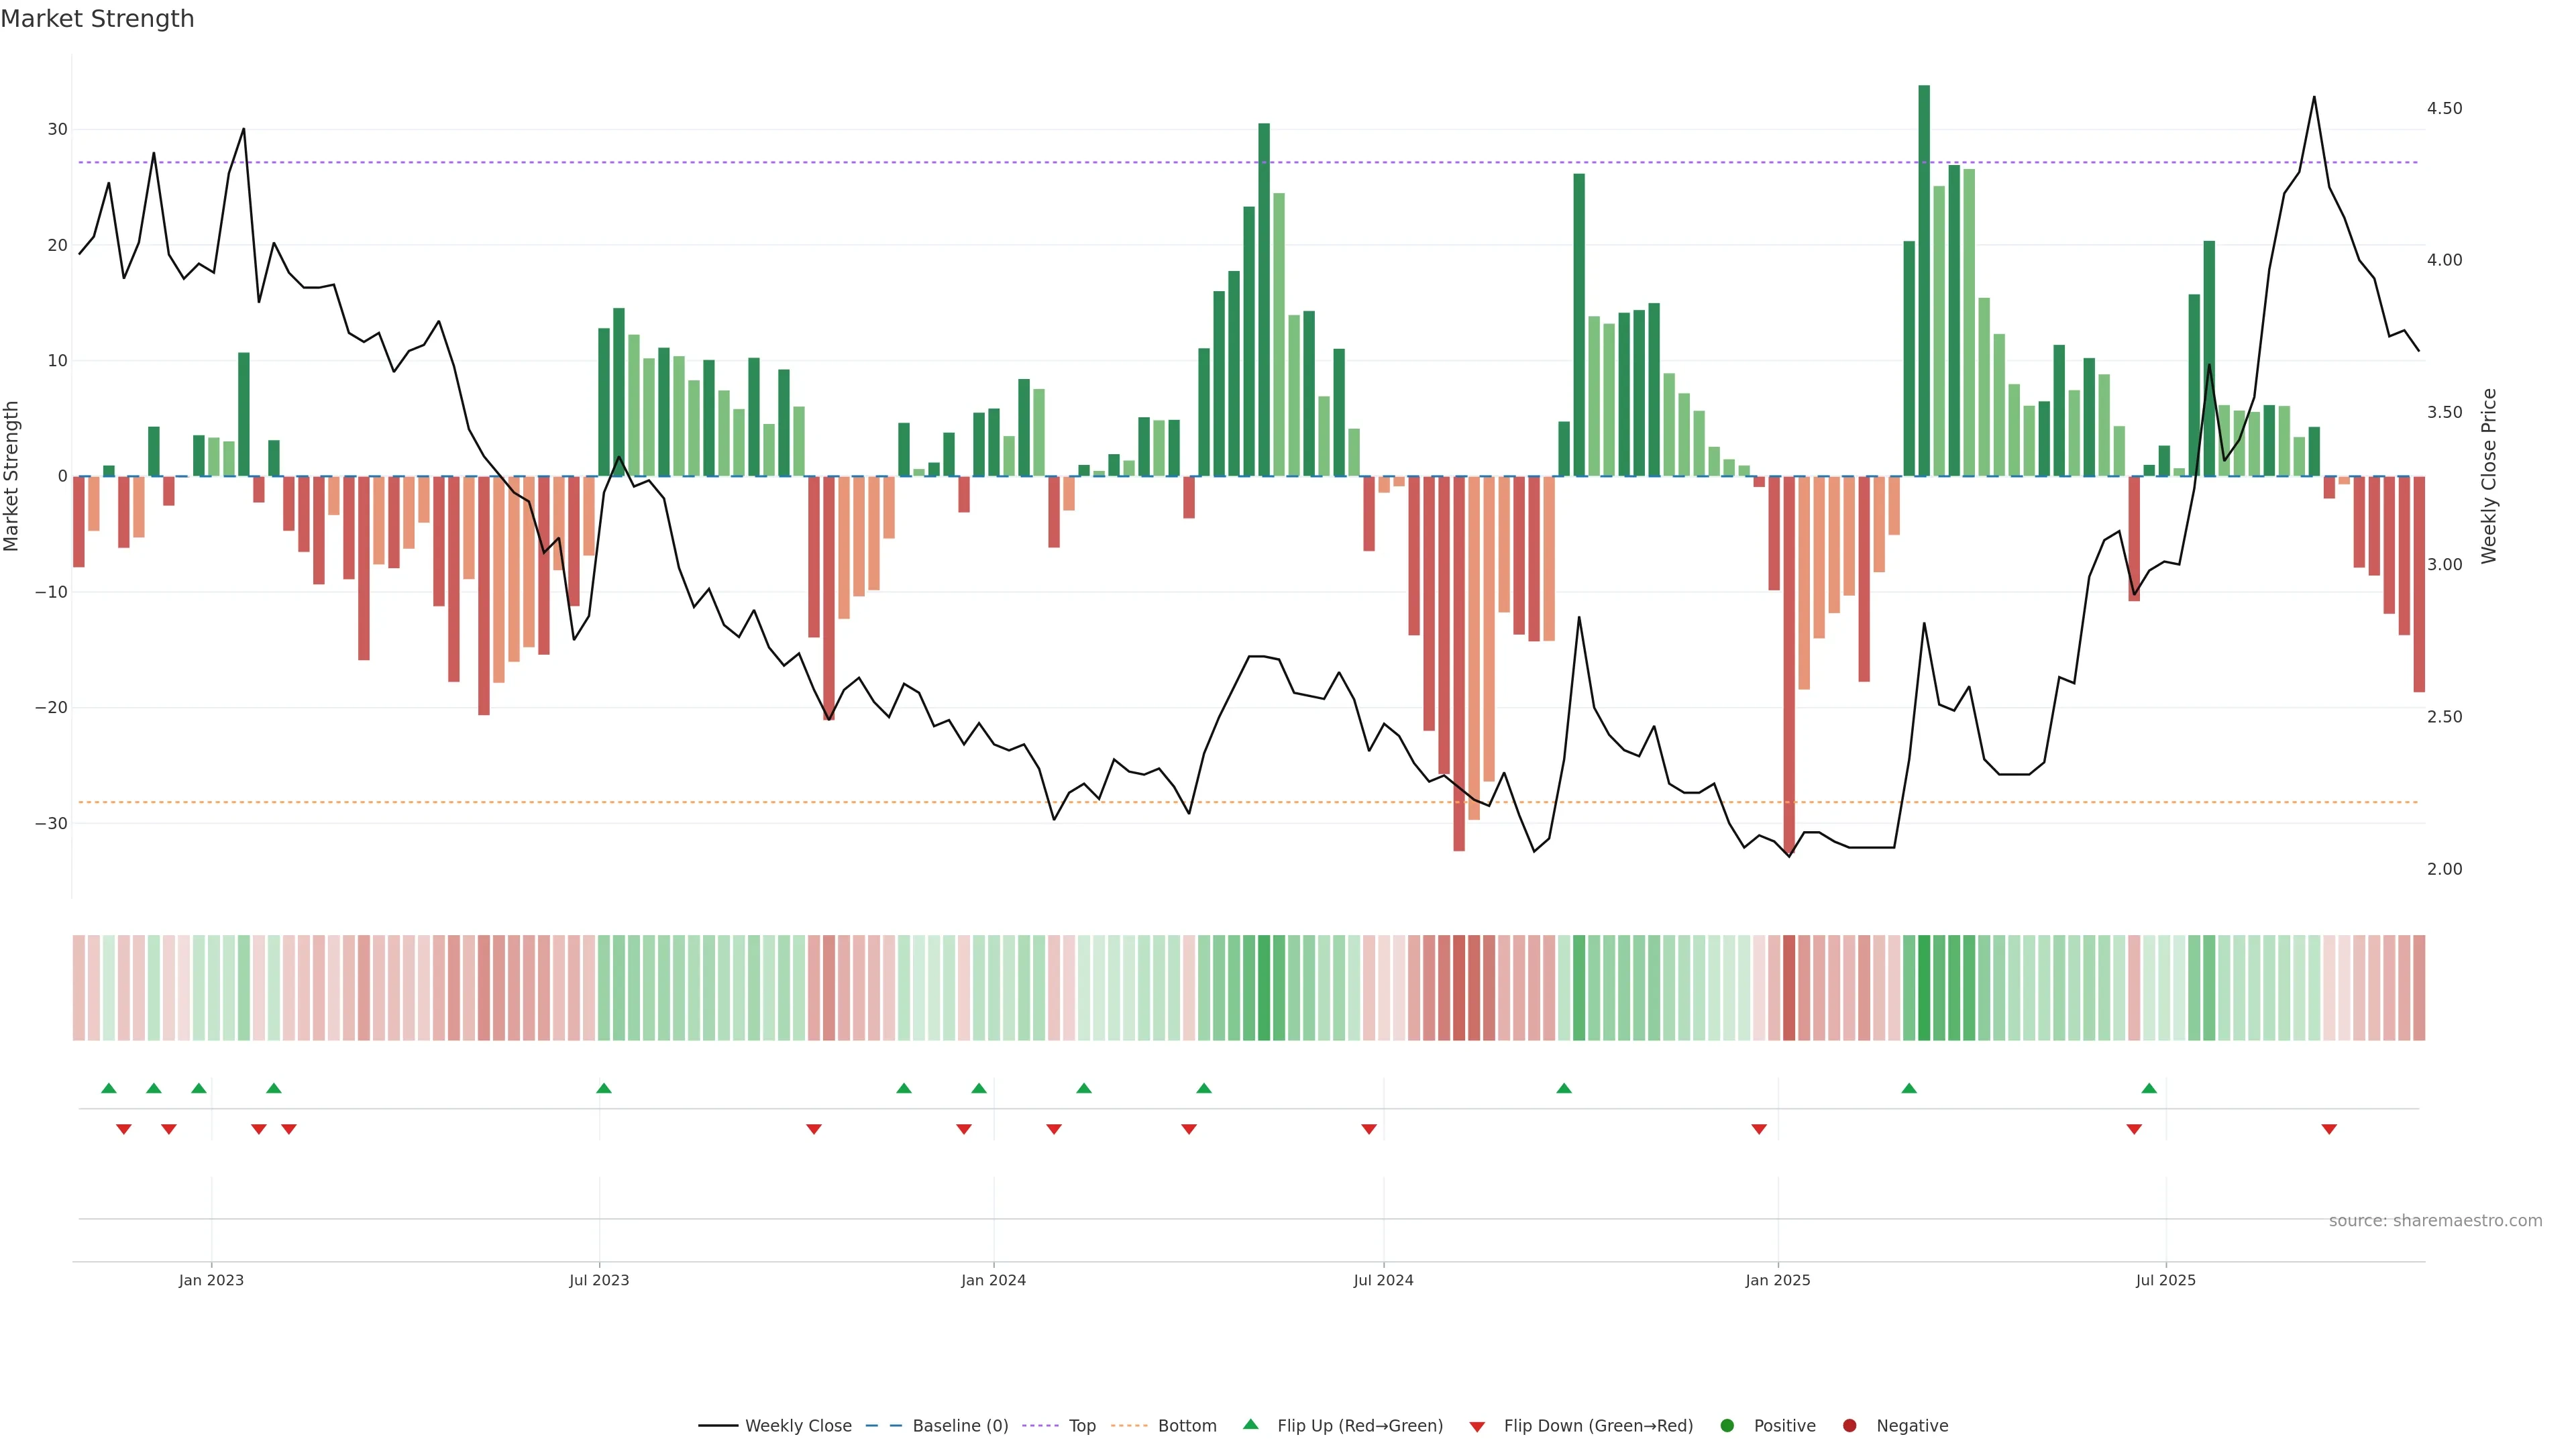2576x1449 pixels.
Task: Toggle the Baseline (0) legend entry
Action: [959, 1426]
